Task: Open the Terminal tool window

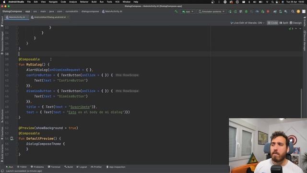Action: point(54,167)
